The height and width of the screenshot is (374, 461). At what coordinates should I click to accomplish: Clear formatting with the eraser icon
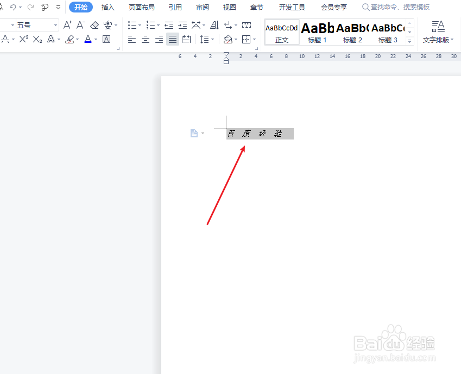(94, 26)
